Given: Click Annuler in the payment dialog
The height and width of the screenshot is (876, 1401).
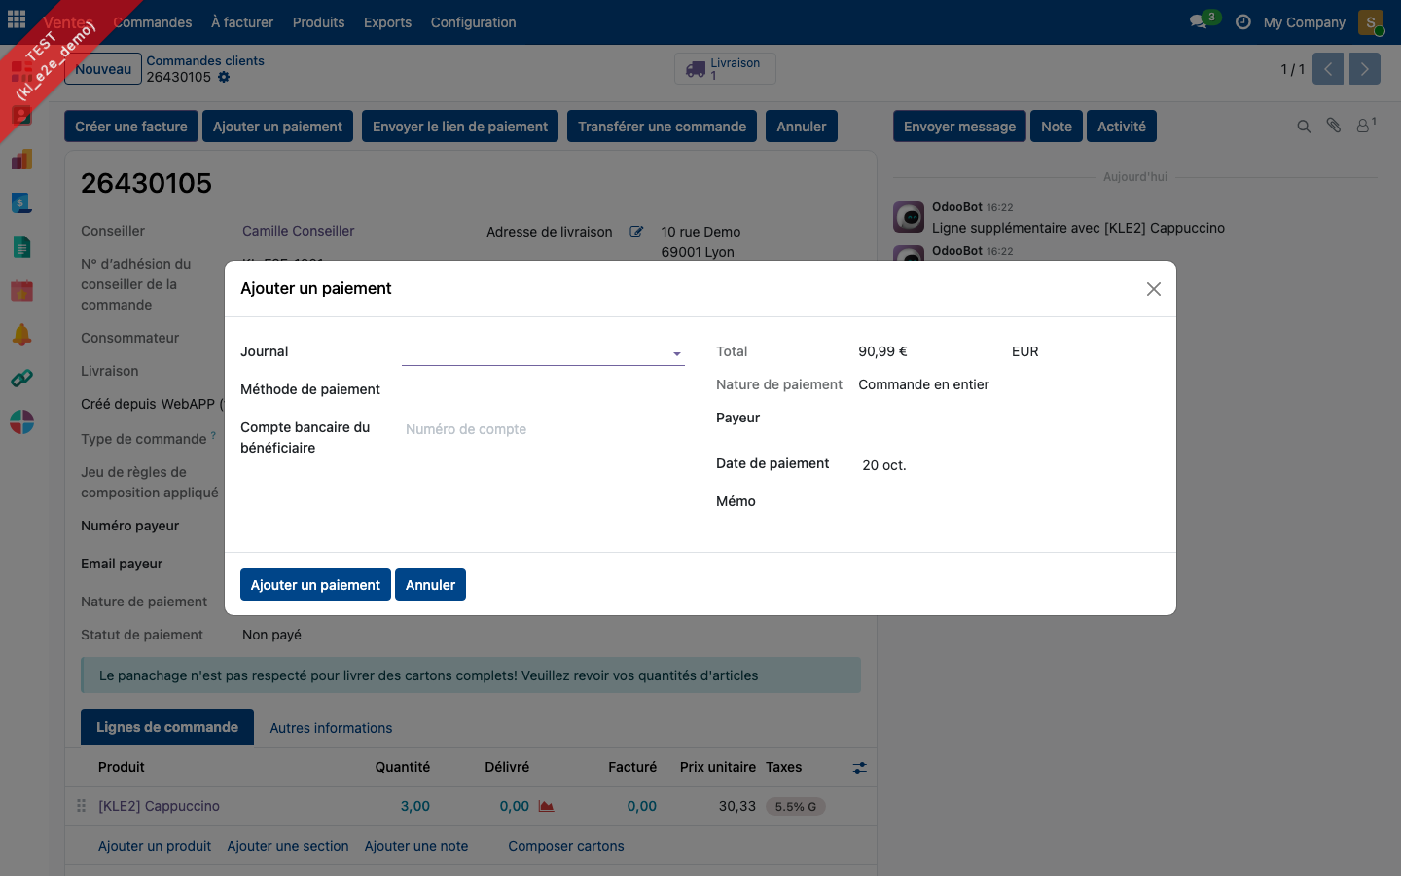Looking at the screenshot, I should pos(430,585).
